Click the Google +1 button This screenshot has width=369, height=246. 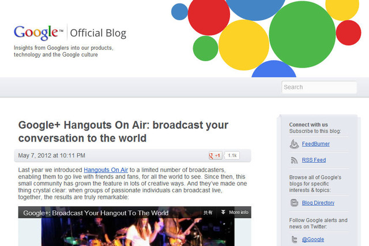click(x=215, y=155)
